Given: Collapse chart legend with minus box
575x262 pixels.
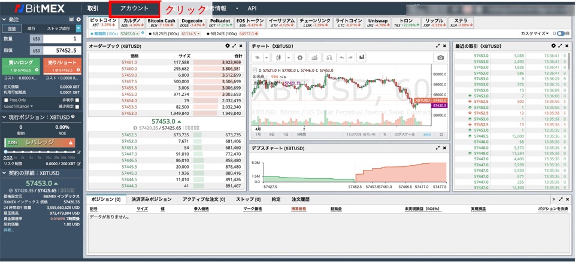Looking at the screenshot, I should click(255, 70).
